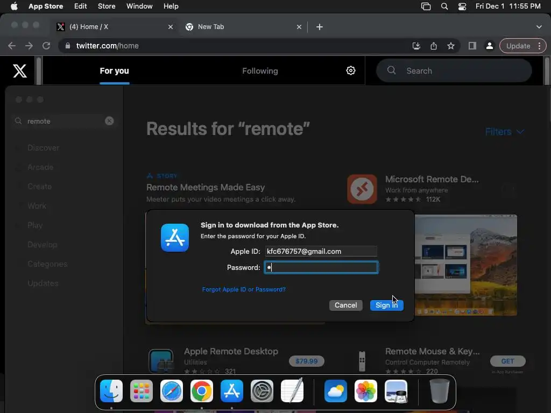Open App Store from the Dock
Viewport: 551px width, 413px height.
point(232,391)
